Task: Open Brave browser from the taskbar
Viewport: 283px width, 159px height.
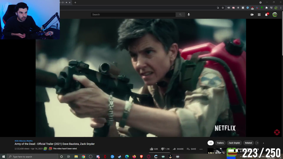Action: tap(141, 157)
